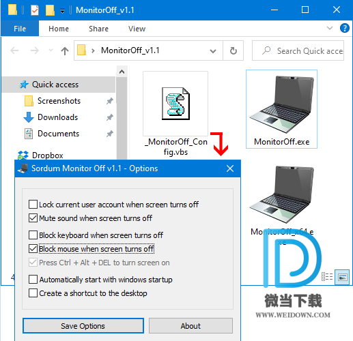Switch to large icons view layout
353x341 pixels.
[342, 277]
